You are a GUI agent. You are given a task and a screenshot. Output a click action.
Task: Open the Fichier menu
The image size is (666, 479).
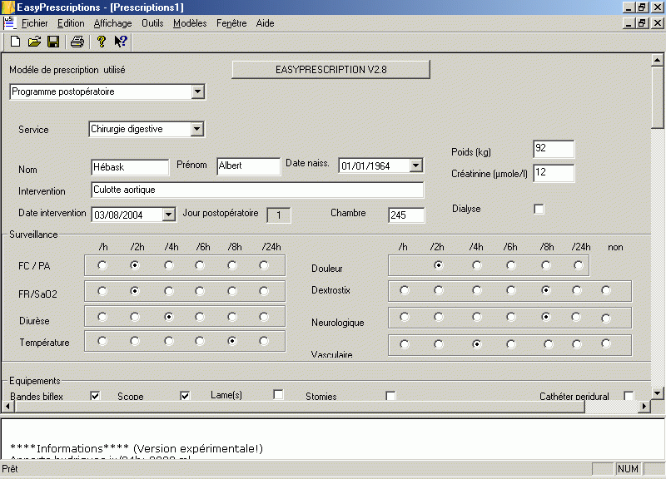point(34,23)
